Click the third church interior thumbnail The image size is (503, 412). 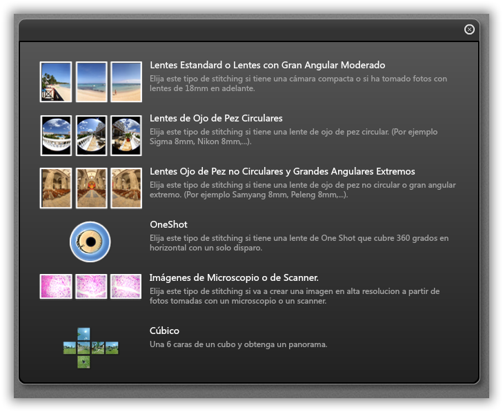pos(126,188)
